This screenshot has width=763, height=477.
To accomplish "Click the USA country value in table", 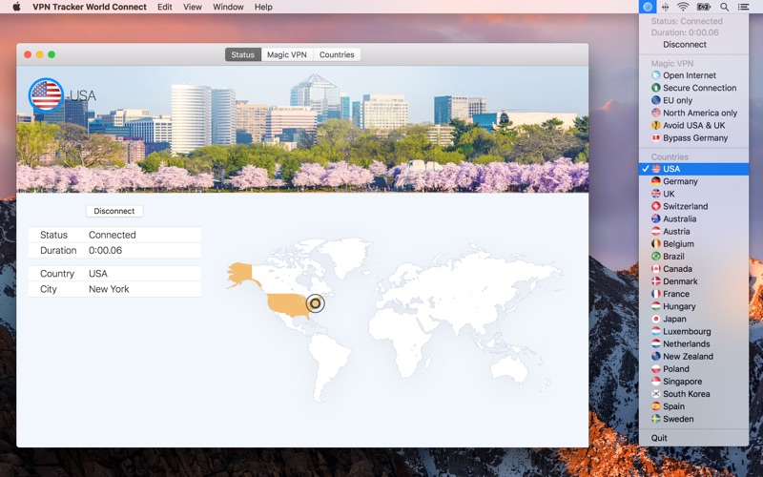I will point(98,274).
